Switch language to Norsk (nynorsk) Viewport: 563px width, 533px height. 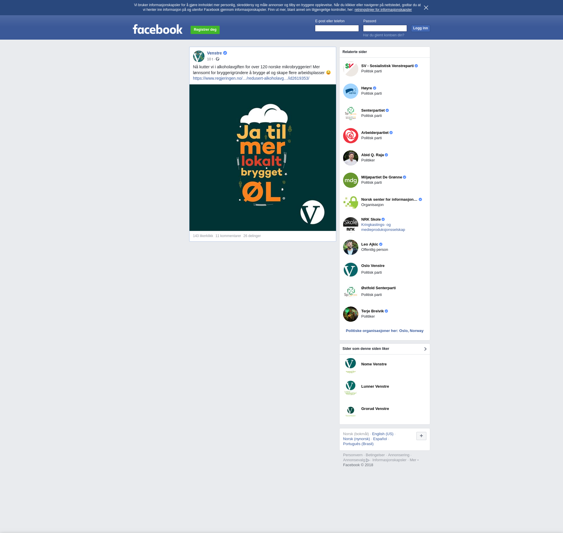[x=357, y=439]
